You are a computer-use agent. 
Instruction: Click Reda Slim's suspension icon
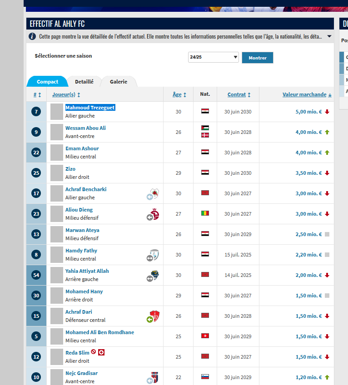[94, 351]
